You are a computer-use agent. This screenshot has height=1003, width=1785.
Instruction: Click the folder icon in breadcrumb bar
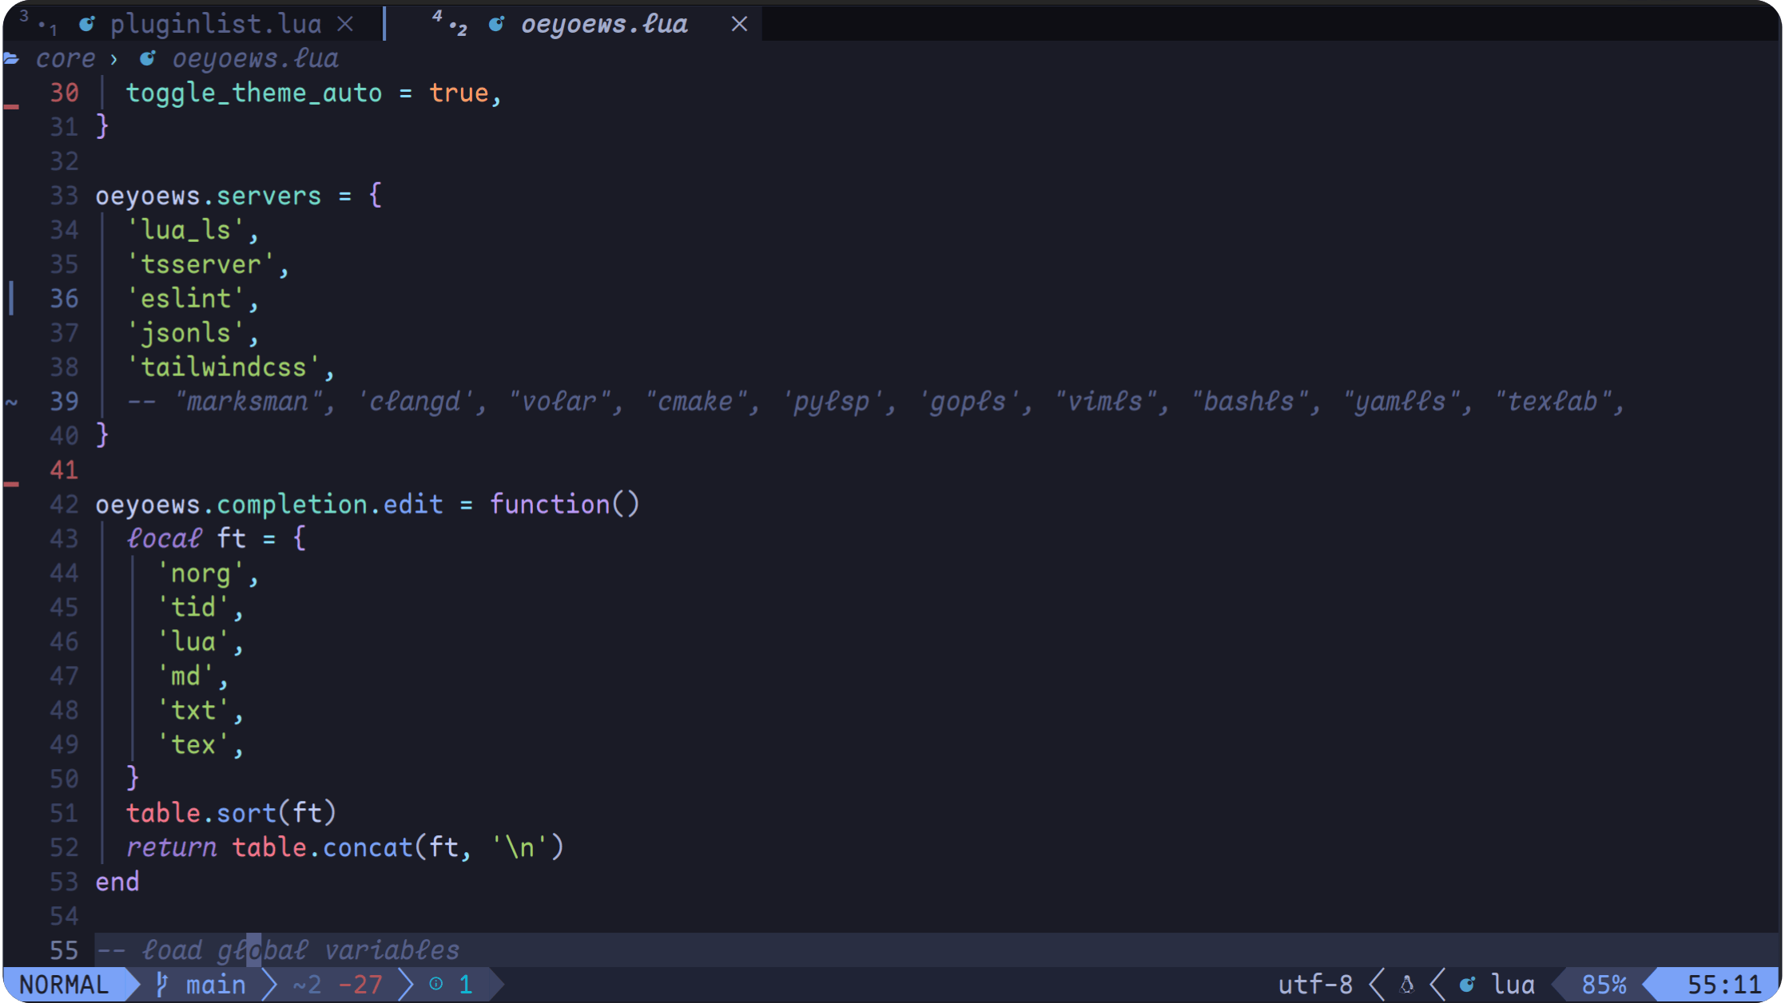coord(11,59)
